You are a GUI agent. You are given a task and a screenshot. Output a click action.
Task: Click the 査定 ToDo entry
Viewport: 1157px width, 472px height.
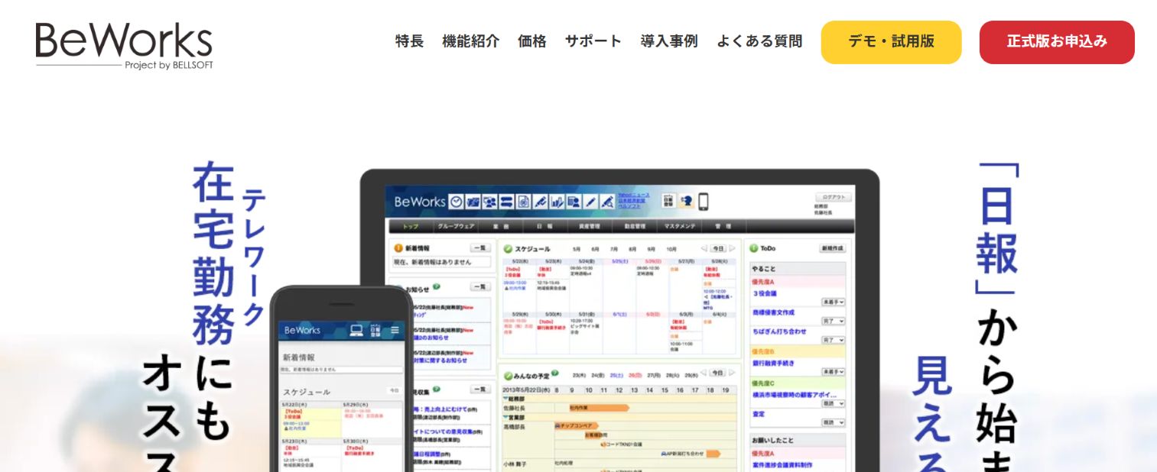point(759,414)
